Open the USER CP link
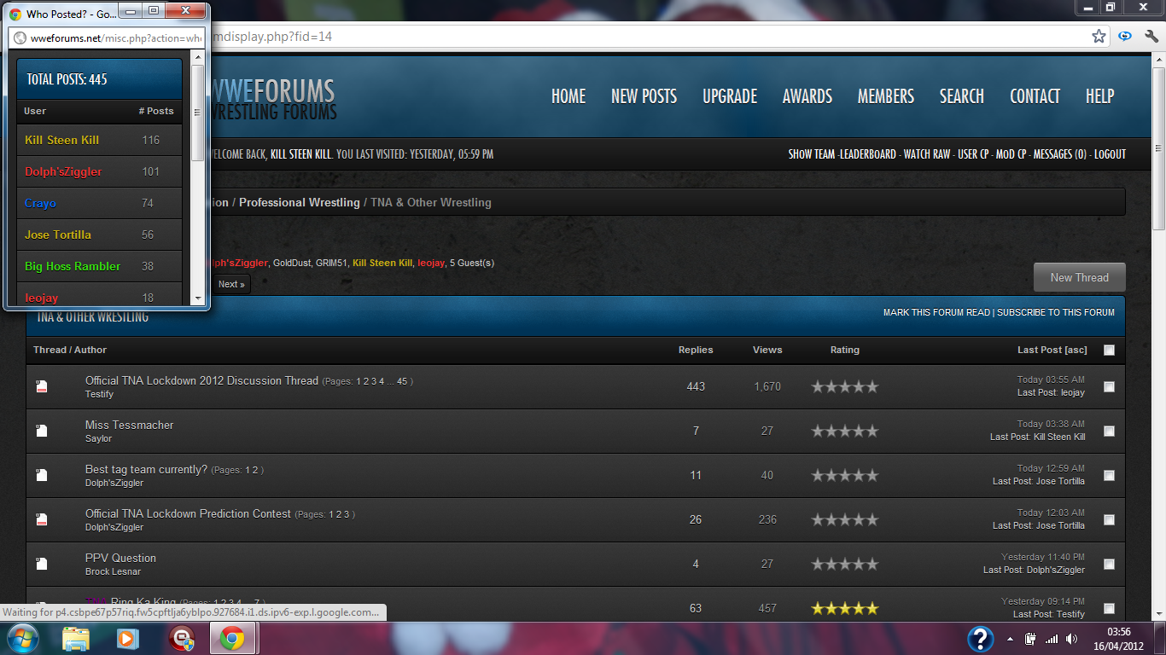This screenshot has height=655, width=1166. (973, 154)
